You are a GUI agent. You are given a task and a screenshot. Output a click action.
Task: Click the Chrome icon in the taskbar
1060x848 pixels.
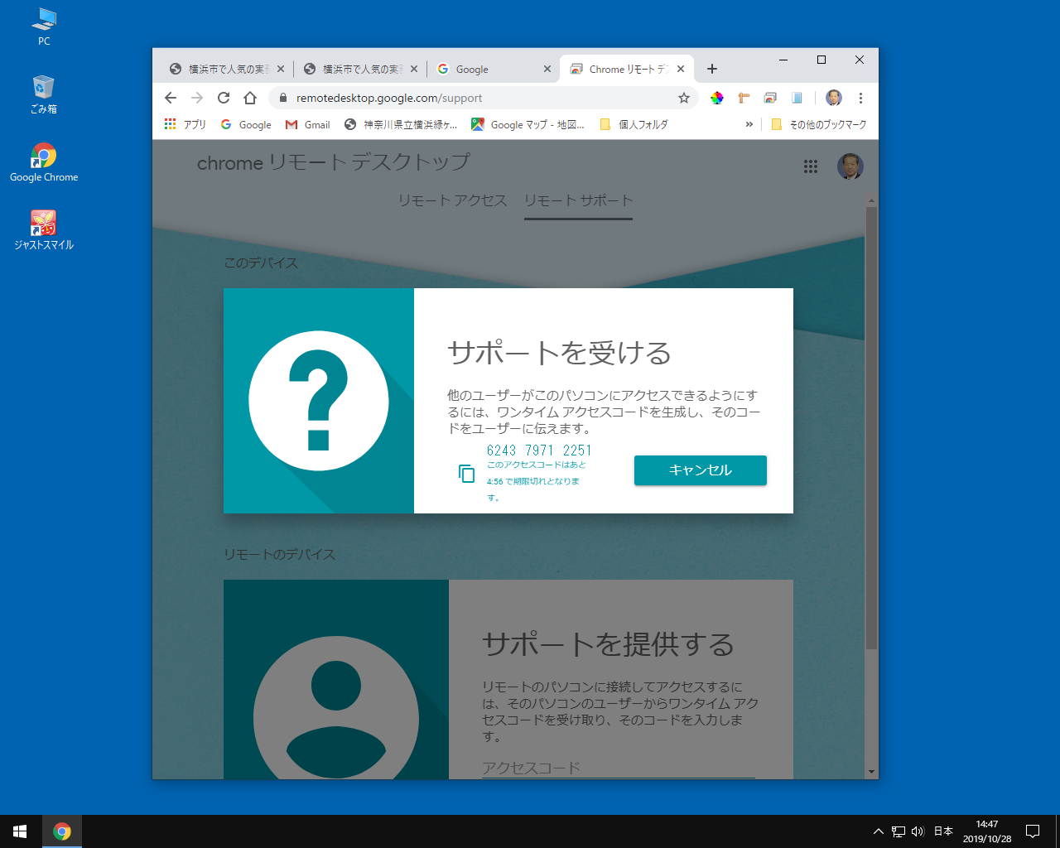click(62, 831)
